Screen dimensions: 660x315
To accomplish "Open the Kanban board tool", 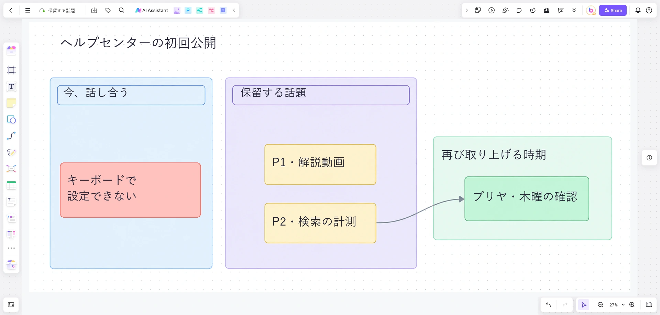I will (11, 234).
